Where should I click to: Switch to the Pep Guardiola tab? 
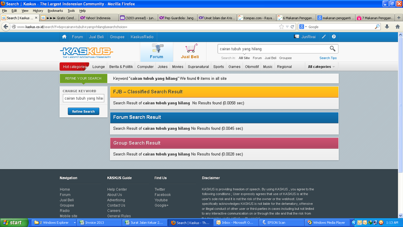pos(178,18)
